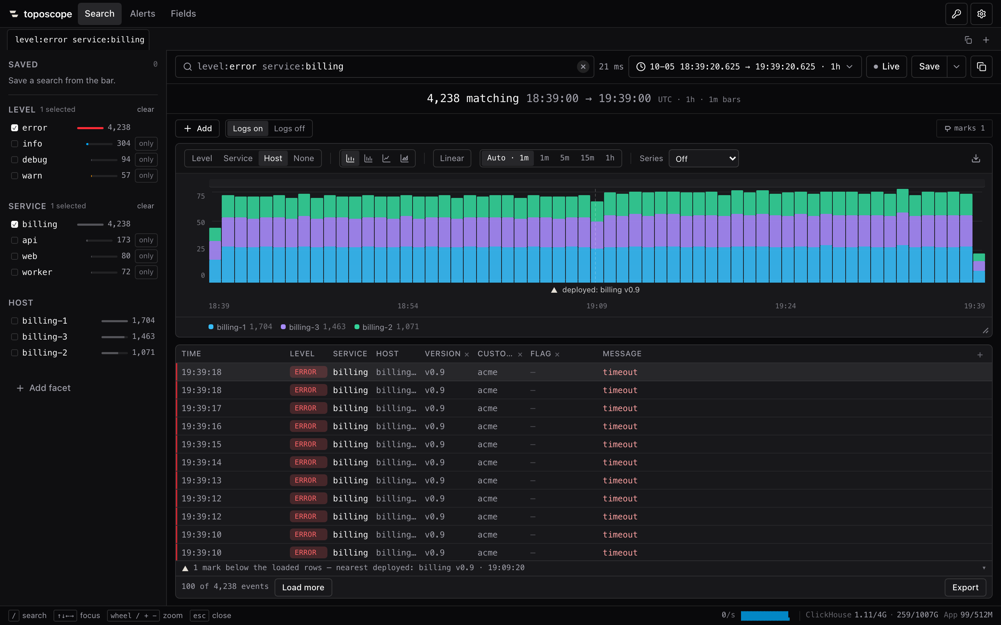The height and width of the screenshot is (625, 1001).
Task: Remove the VERSION column
Action: (466, 354)
